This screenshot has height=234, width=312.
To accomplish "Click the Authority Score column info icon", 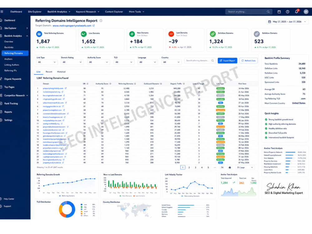I will click(110, 84).
